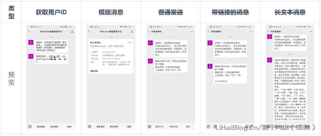This screenshot has height=136, width=321.
Task: Open 查看详情 row on the template card
Action: coord(111,71)
